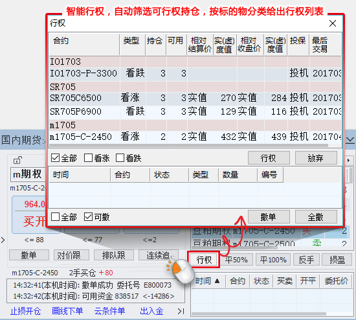Click the 放弃 button
Screen dimensions: 356x320
coord(316,158)
